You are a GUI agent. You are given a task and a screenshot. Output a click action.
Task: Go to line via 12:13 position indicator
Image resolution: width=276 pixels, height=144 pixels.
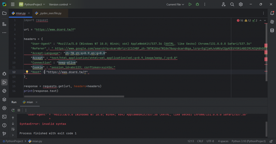191,141
